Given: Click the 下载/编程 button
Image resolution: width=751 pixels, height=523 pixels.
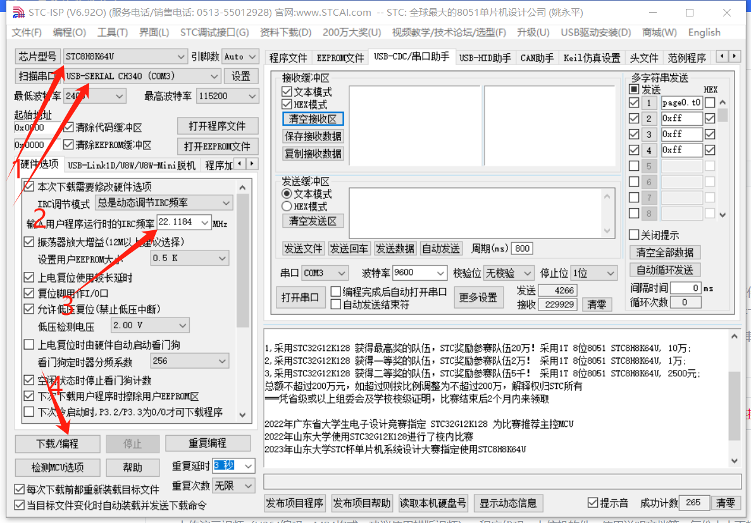Looking at the screenshot, I should point(58,444).
